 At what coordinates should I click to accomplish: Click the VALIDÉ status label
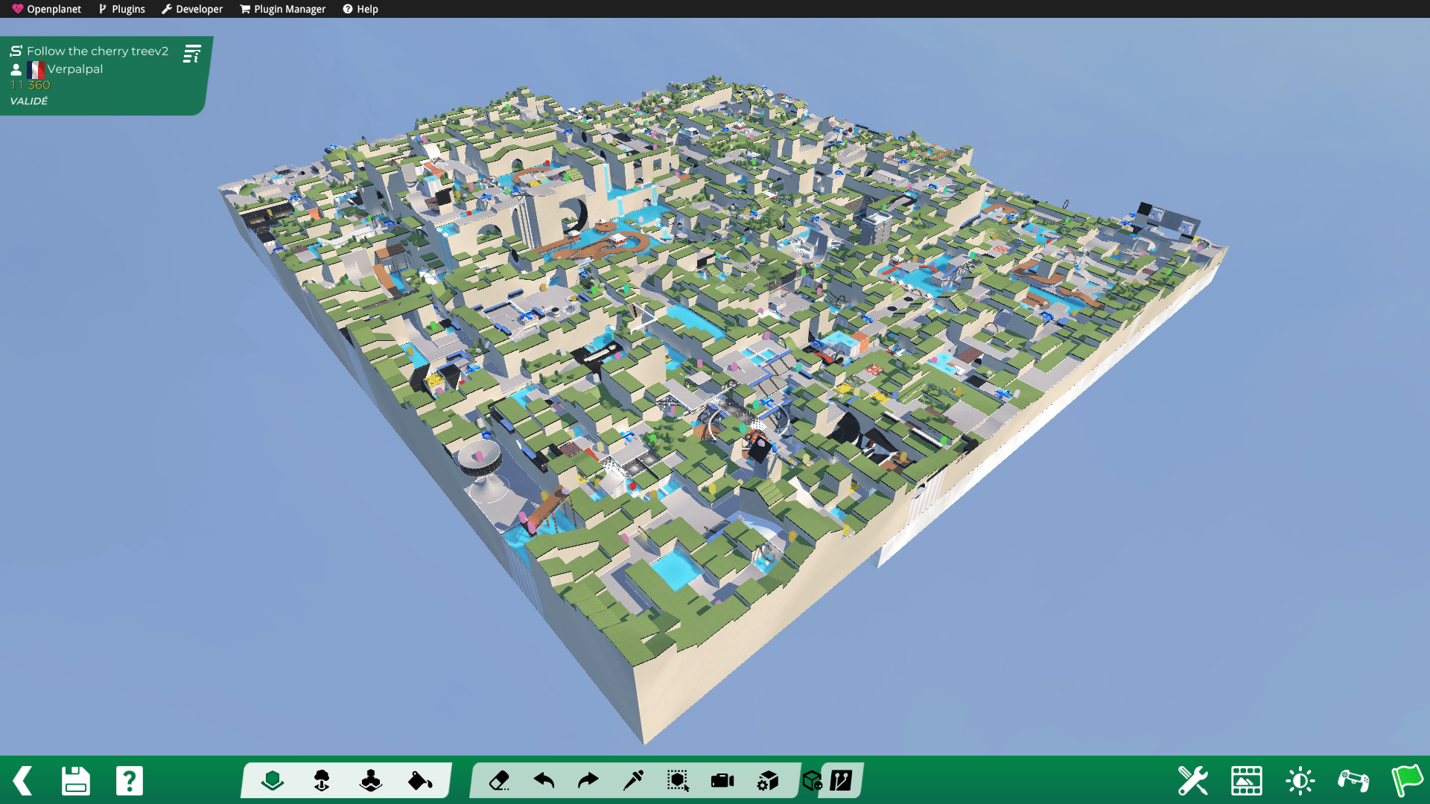coord(29,101)
